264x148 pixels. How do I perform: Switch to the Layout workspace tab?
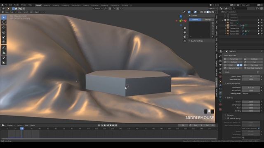click(38, 5)
